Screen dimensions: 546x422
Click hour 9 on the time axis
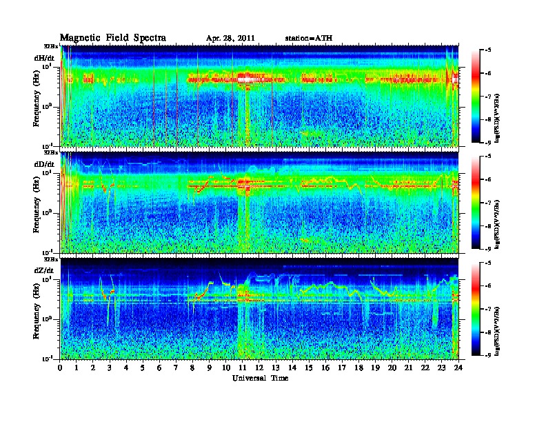pyautogui.click(x=210, y=368)
